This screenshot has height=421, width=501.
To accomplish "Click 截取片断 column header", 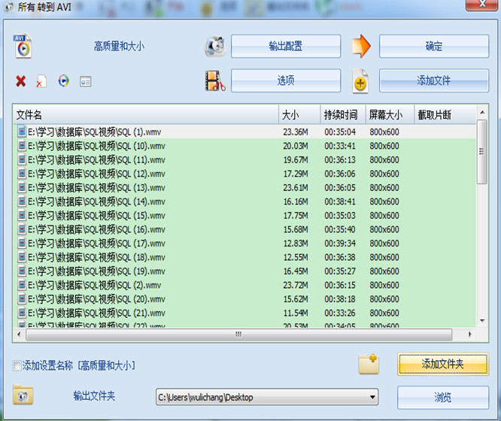I will [x=445, y=114].
